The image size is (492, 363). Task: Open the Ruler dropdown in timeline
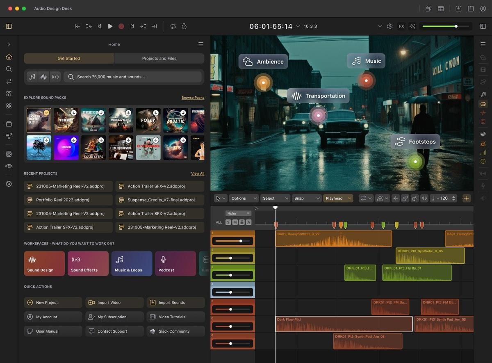[x=238, y=213]
